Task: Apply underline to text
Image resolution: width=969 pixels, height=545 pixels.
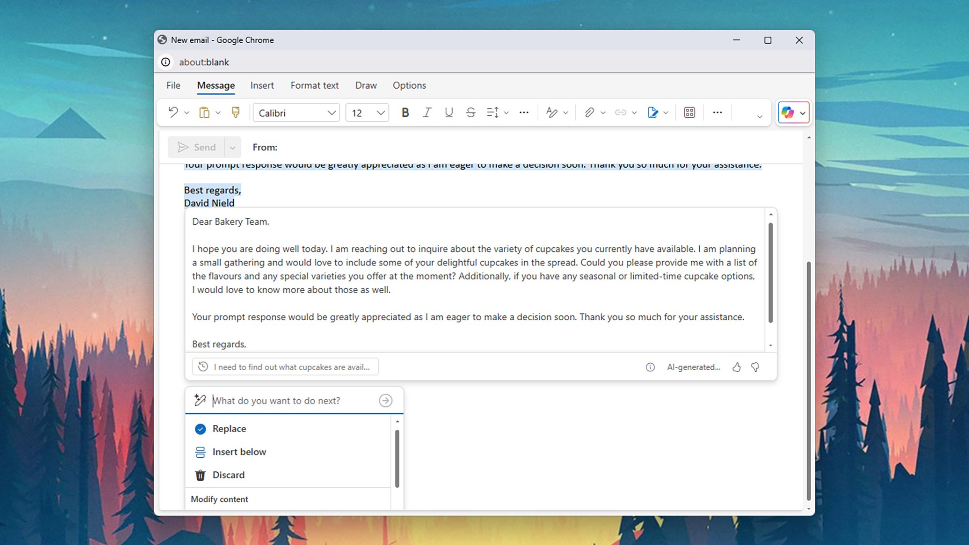Action: click(x=448, y=112)
